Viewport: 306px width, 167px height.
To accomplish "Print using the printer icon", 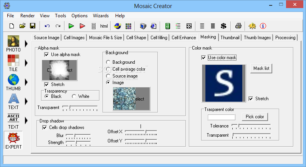I will pyautogui.click(x=238, y=26).
